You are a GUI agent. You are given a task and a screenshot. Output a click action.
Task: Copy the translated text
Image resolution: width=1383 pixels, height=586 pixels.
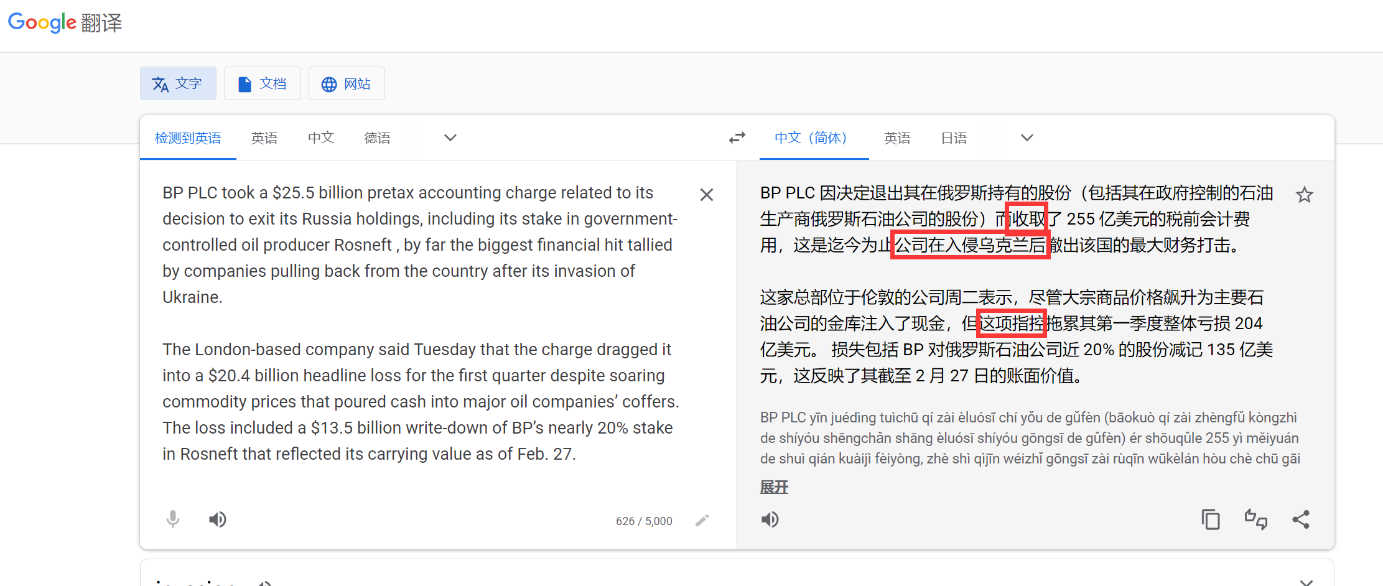(1210, 519)
